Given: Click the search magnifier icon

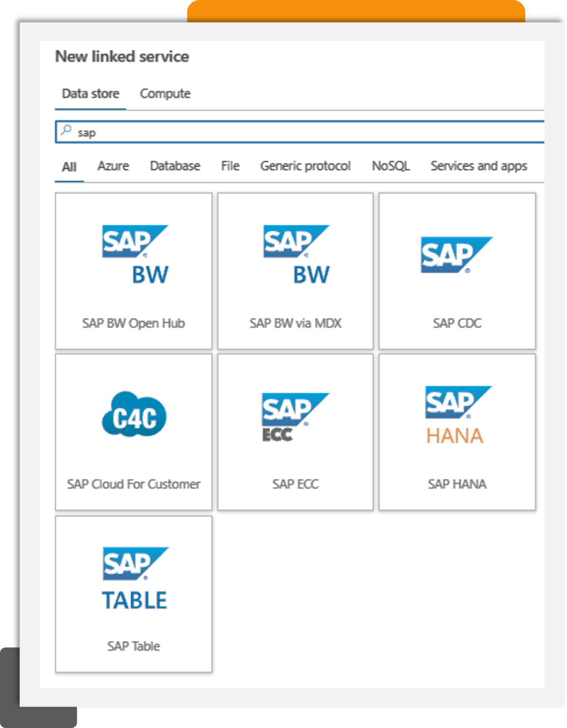Looking at the screenshot, I should [x=66, y=130].
